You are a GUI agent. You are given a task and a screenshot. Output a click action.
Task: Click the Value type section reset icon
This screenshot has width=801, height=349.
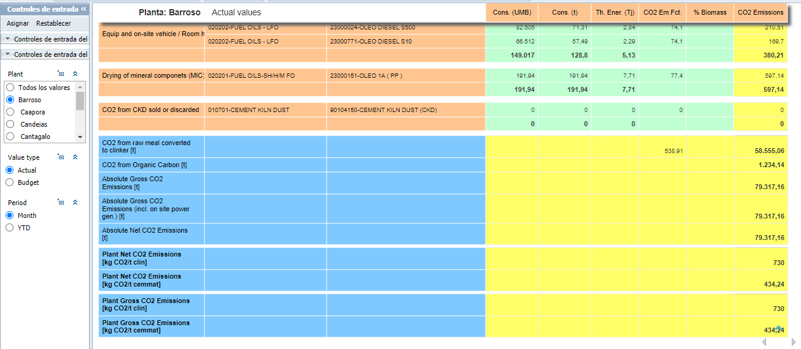[61, 157]
